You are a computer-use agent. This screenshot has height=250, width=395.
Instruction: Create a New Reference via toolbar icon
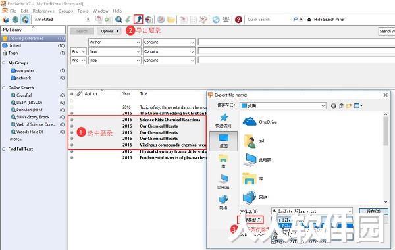(x=109, y=19)
